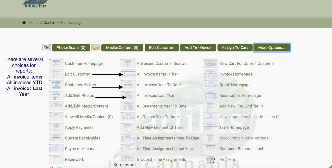
Task: Open Add New Element Of Time link
Action: click(x=160, y=128)
